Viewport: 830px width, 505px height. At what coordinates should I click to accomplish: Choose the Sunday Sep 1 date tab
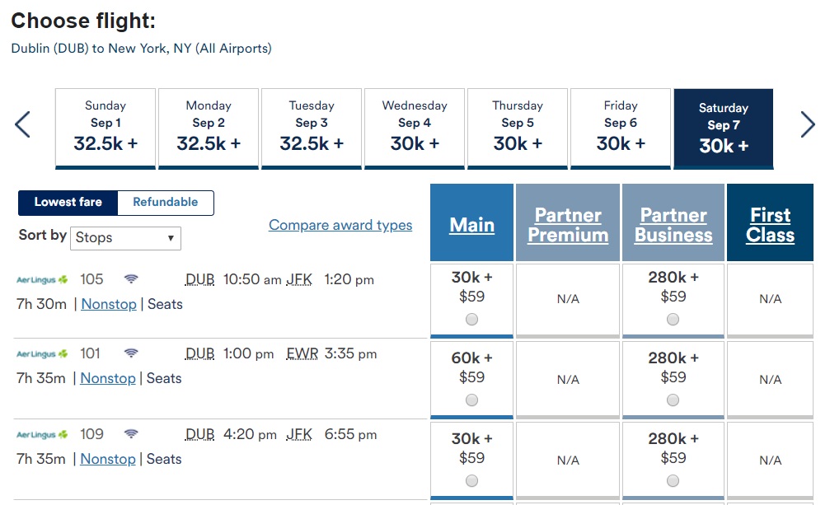(x=106, y=127)
